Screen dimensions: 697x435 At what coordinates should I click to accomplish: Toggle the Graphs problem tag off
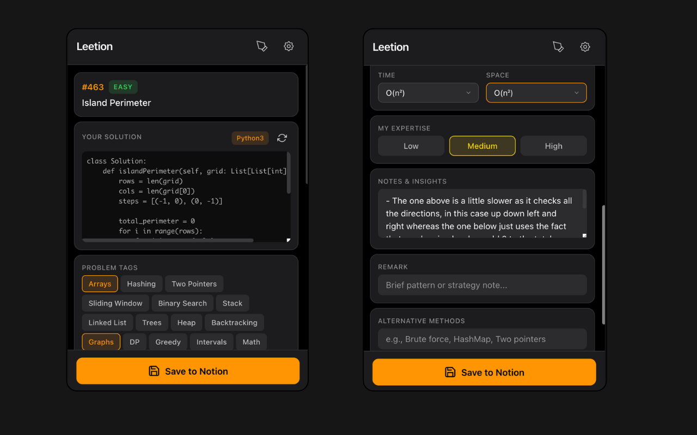point(101,342)
